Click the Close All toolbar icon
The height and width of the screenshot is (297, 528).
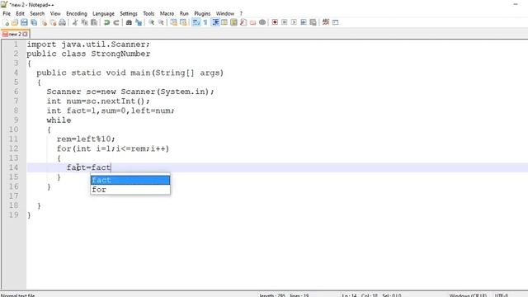(53, 22)
